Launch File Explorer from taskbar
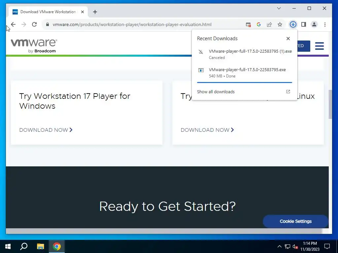338x253 pixels. pos(40,246)
